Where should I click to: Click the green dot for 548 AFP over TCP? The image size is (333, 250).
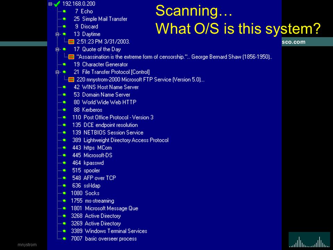[x=65, y=178]
